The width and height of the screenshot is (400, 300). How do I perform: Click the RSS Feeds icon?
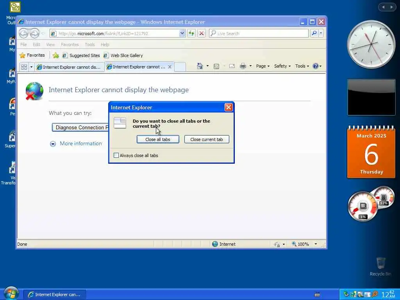click(x=216, y=66)
